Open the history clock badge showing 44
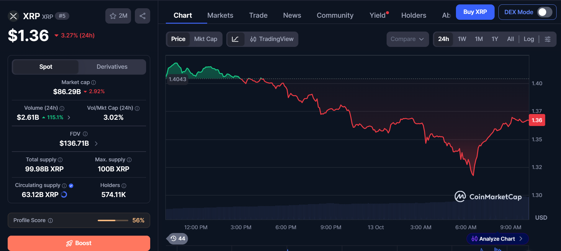This screenshot has height=251, width=561. click(178, 239)
